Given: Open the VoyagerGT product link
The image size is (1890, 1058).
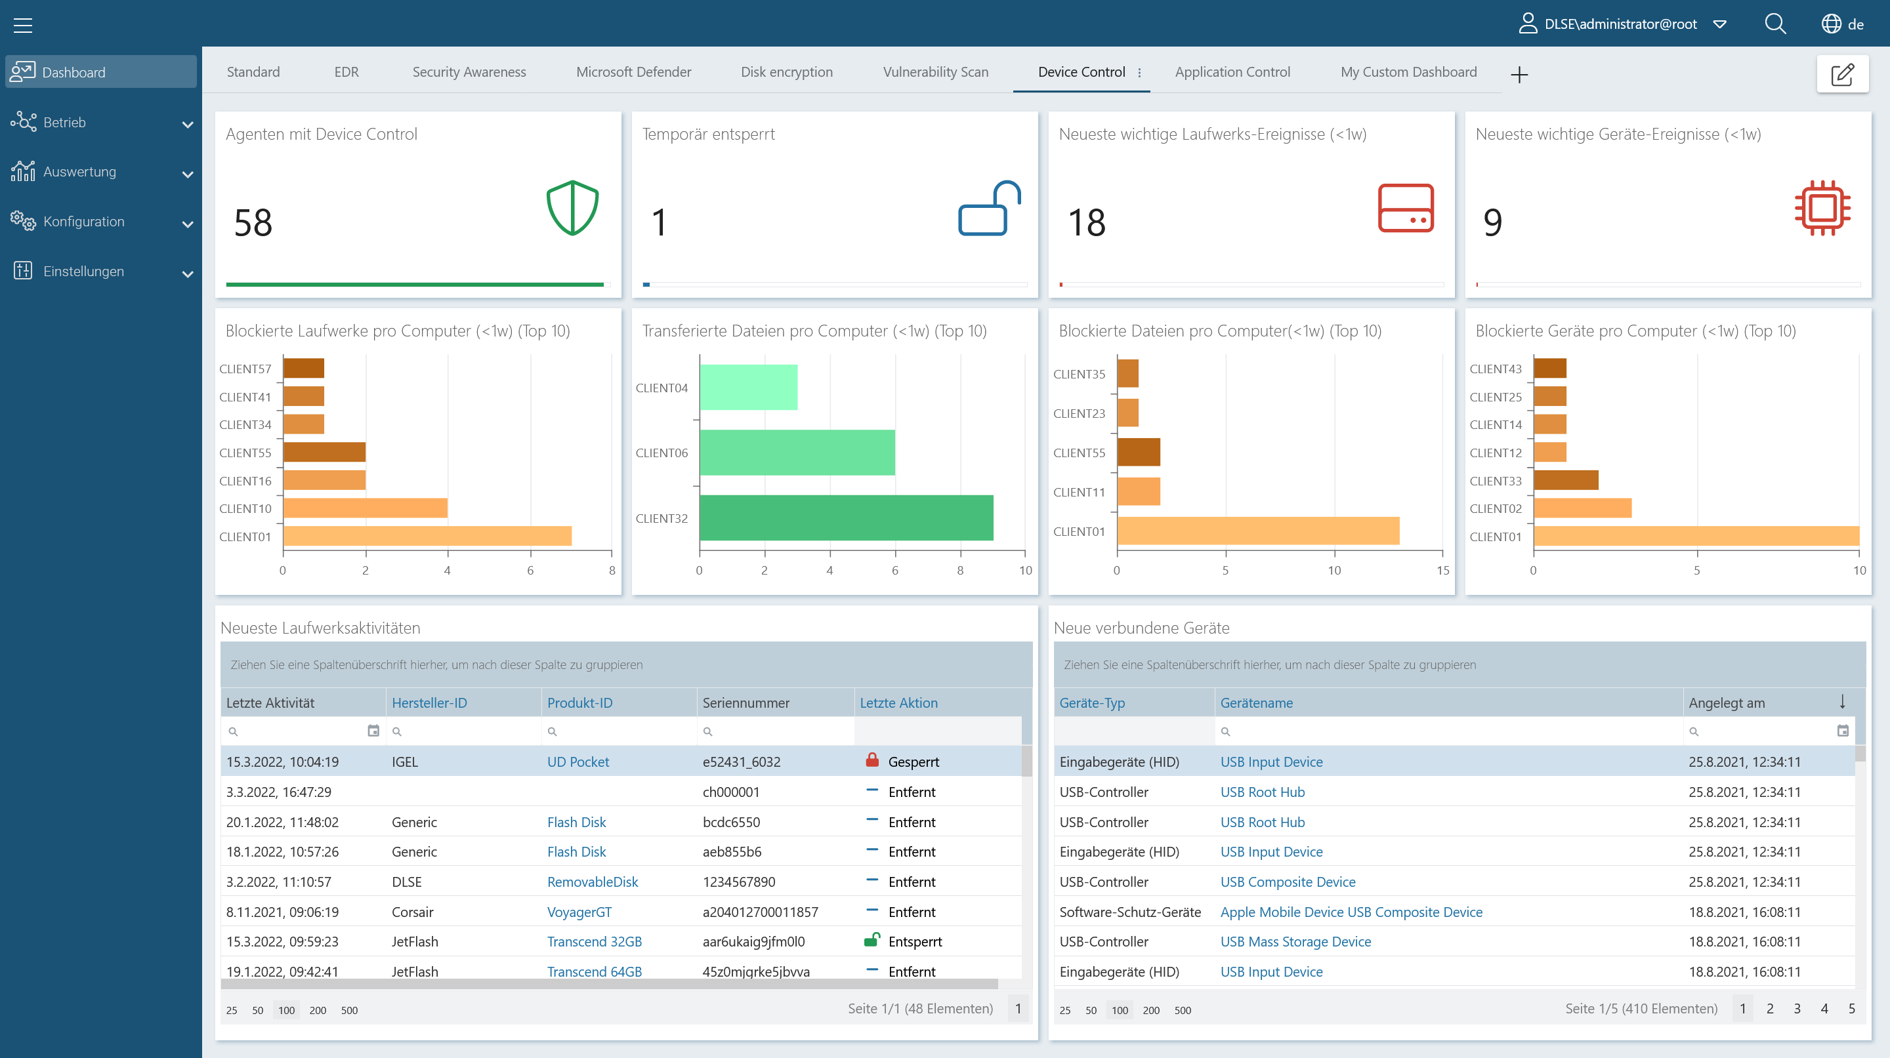Looking at the screenshot, I should click(579, 911).
